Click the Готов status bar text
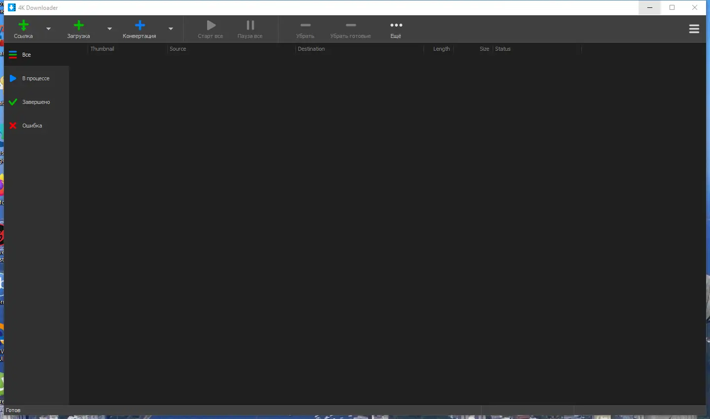Image resolution: width=710 pixels, height=419 pixels. pyautogui.click(x=13, y=410)
